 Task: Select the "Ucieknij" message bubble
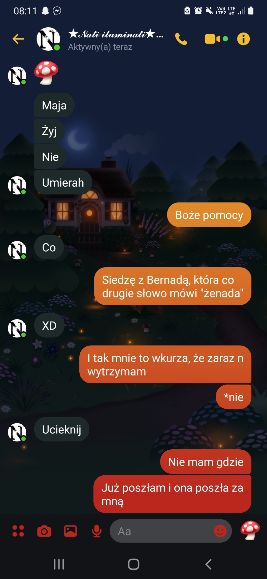(x=61, y=429)
